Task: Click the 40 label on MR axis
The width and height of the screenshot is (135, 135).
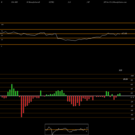Action: [132, 89]
